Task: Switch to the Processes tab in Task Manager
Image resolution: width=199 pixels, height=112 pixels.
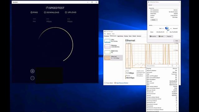Action: 106,36
